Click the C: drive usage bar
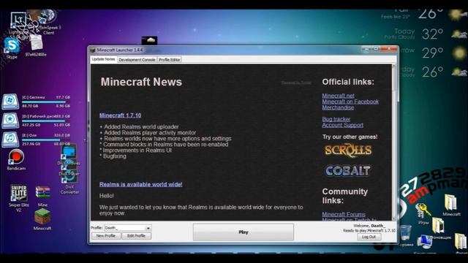468x263 pixels. (x=46, y=102)
